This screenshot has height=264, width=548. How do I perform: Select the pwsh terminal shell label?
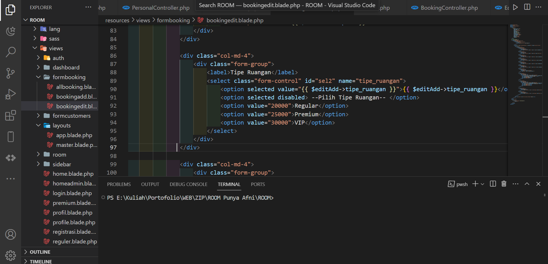pos(458,184)
